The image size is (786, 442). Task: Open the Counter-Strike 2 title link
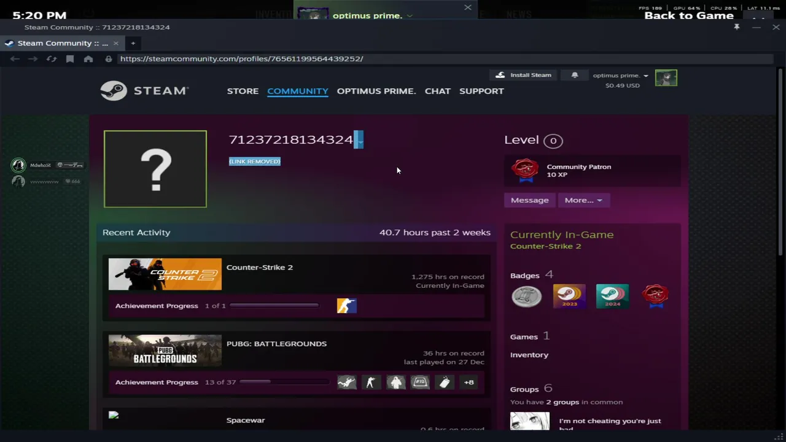260,267
